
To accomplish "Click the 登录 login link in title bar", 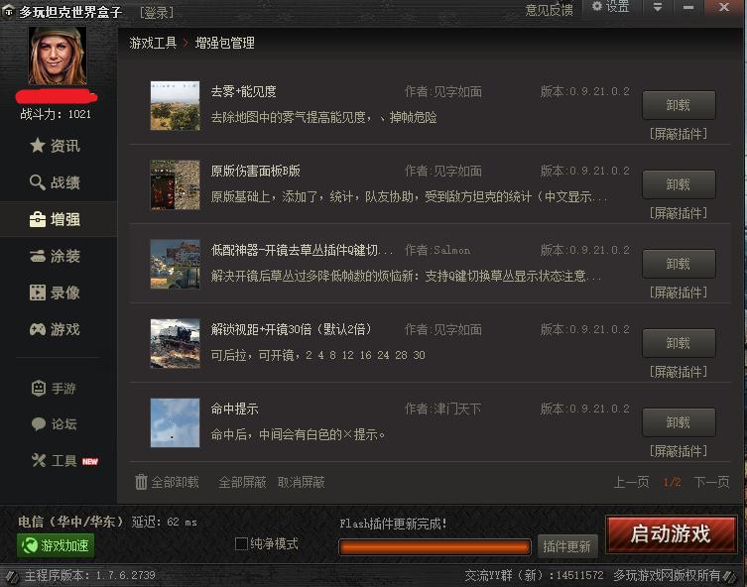I will click(x=157, y=12).
